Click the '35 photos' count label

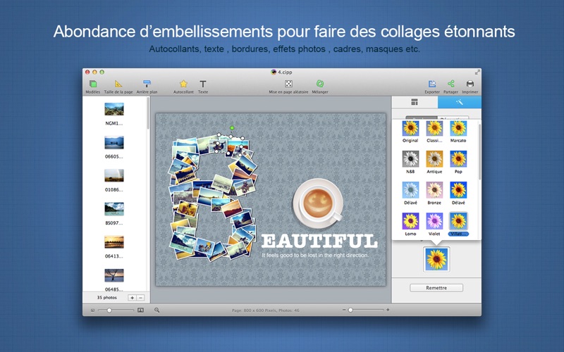[x=107, y=297]
